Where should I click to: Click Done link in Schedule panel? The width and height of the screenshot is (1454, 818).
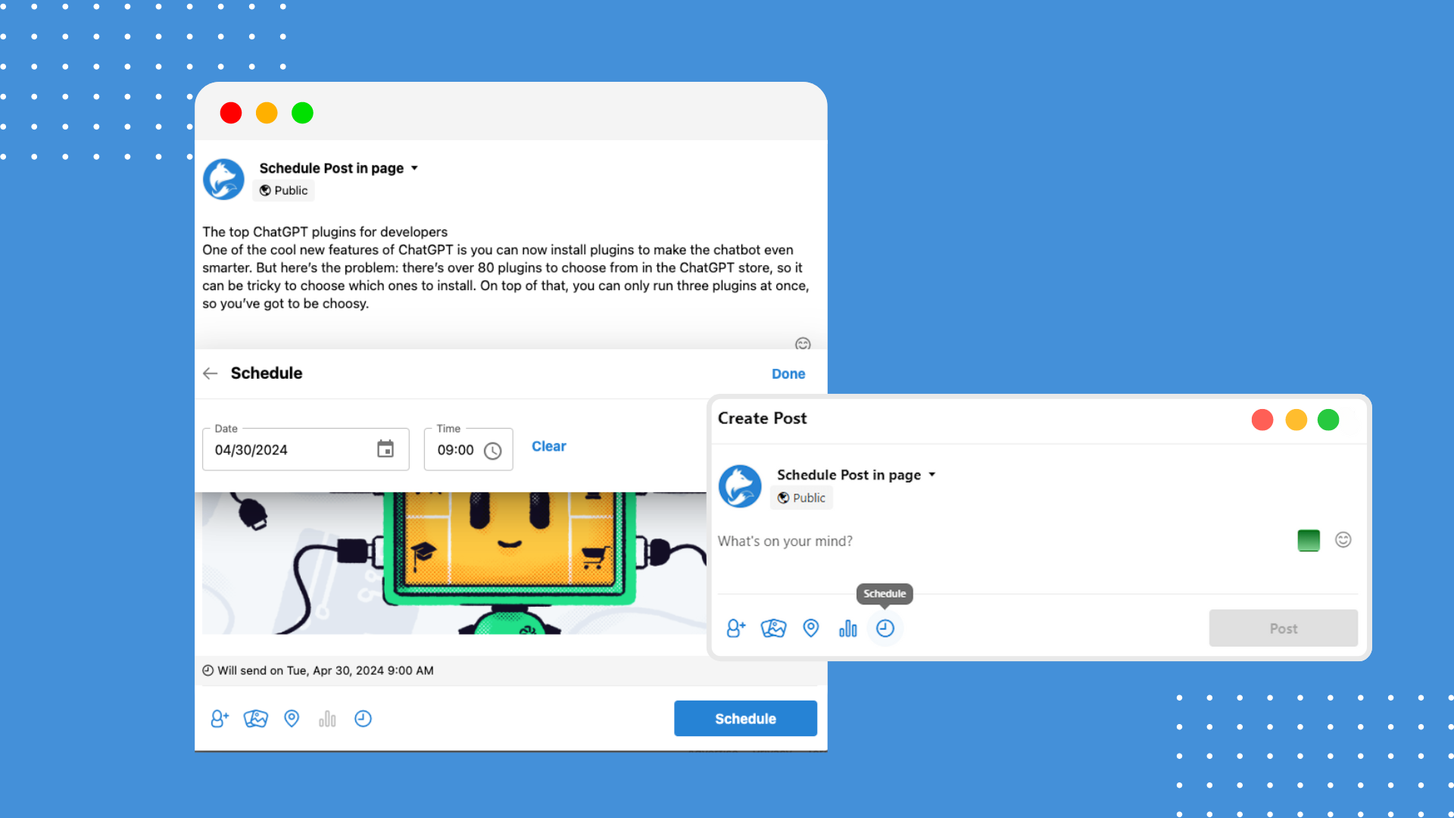(x=788, y=374)
